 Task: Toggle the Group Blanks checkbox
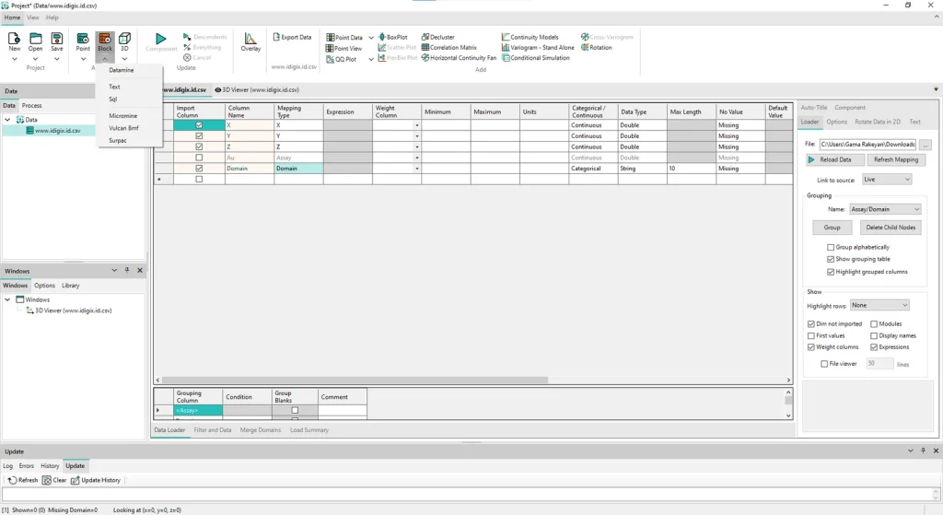[x=295, y=410]
